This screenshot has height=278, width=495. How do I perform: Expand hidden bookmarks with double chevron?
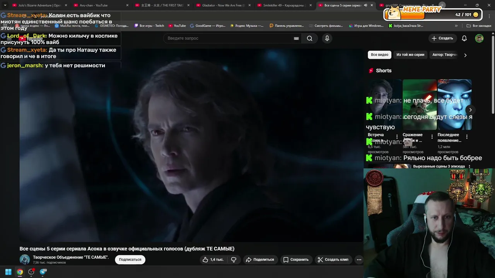pyautogui.click(x=456, y=26)
